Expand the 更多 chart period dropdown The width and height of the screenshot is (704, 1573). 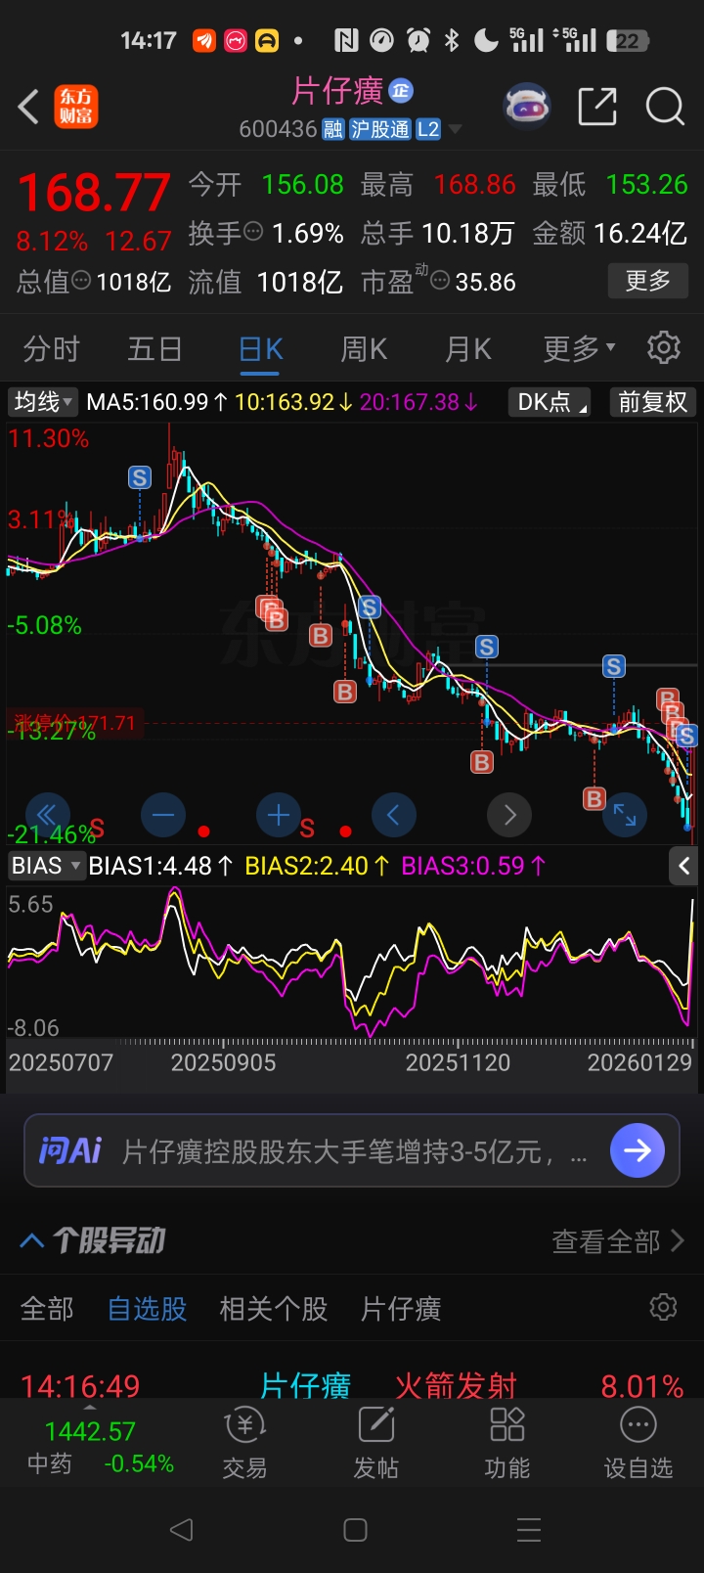[x=580, y=348]
